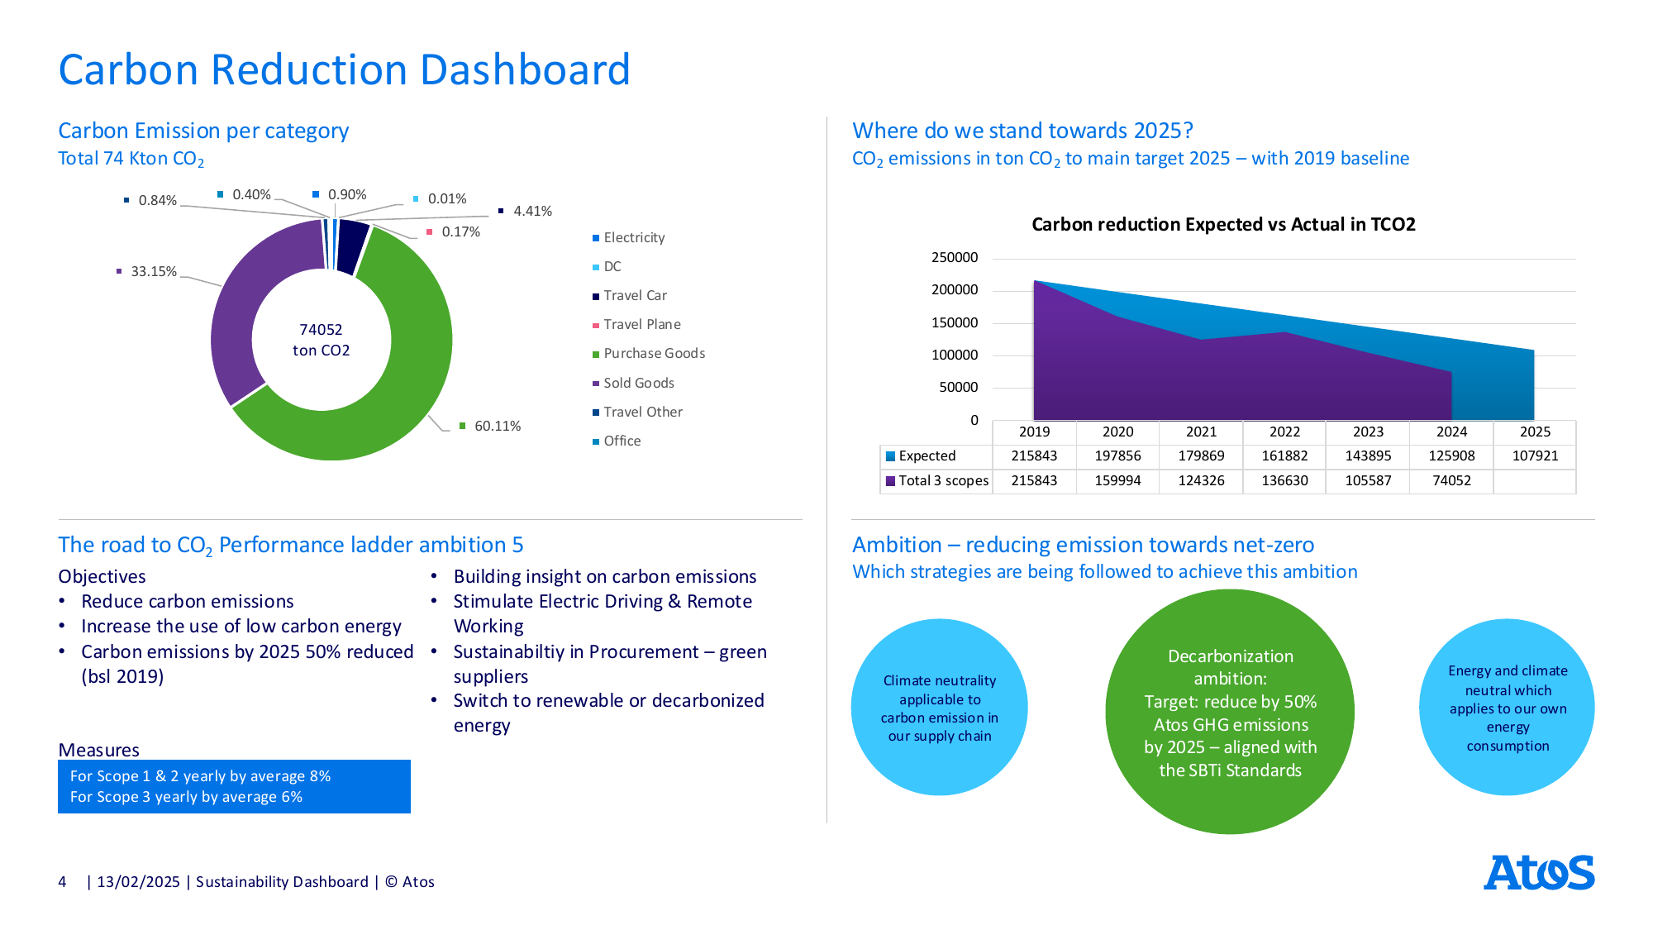Click the chart title Carbon reduction Expected vs Actual

coord(1223,225)
